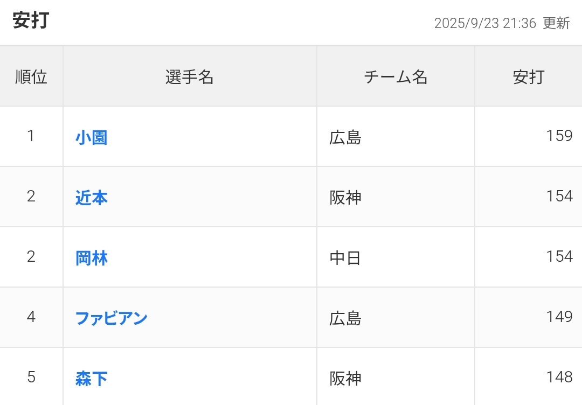582x405 pixels.
Task: Click the 安打 column header
Action: 528,77
